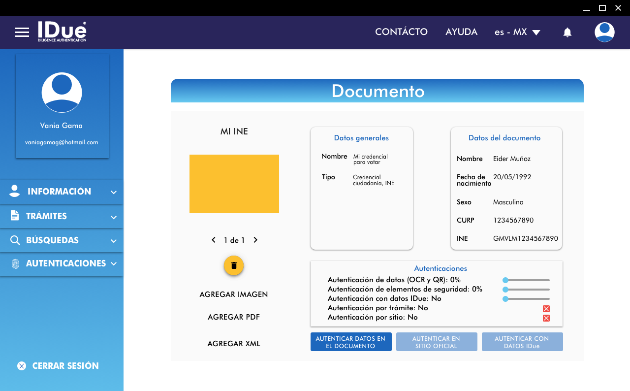Open the es - MX language dropdown
Screen dimensions: 630x391
click(517, 33)
